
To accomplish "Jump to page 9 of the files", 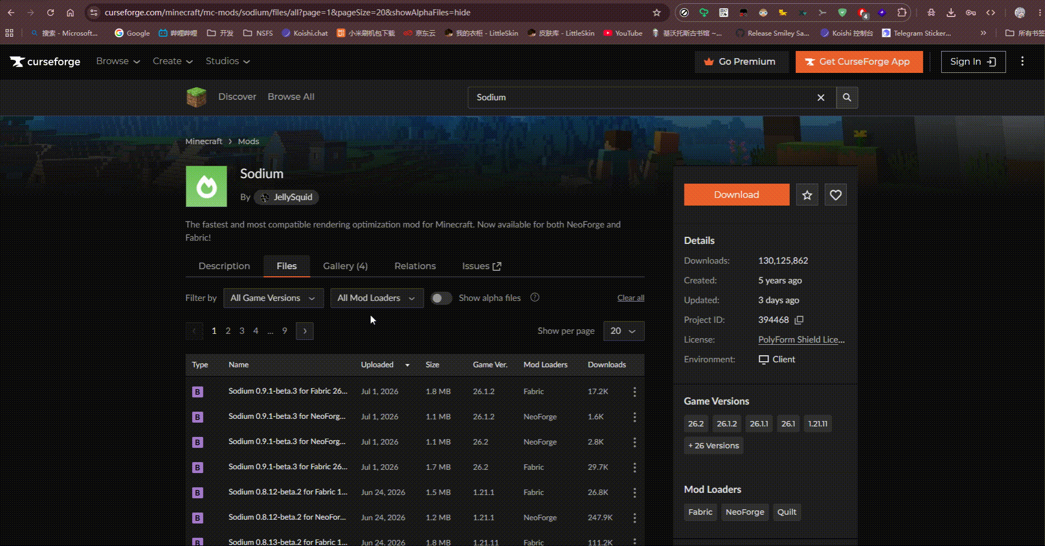I will [x=284, y=331].
